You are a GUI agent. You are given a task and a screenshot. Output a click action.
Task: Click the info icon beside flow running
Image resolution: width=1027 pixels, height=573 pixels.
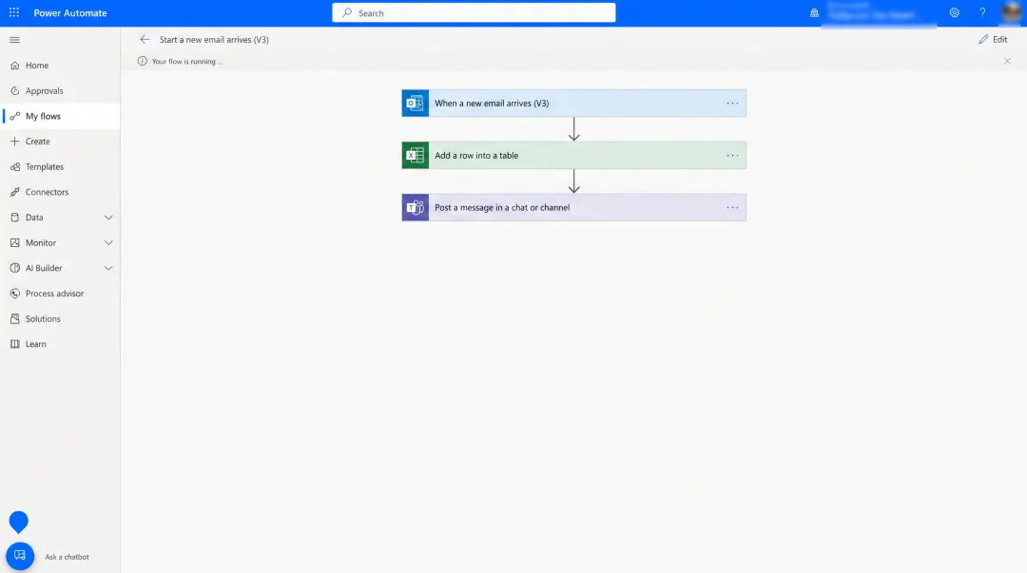[142, 61]
